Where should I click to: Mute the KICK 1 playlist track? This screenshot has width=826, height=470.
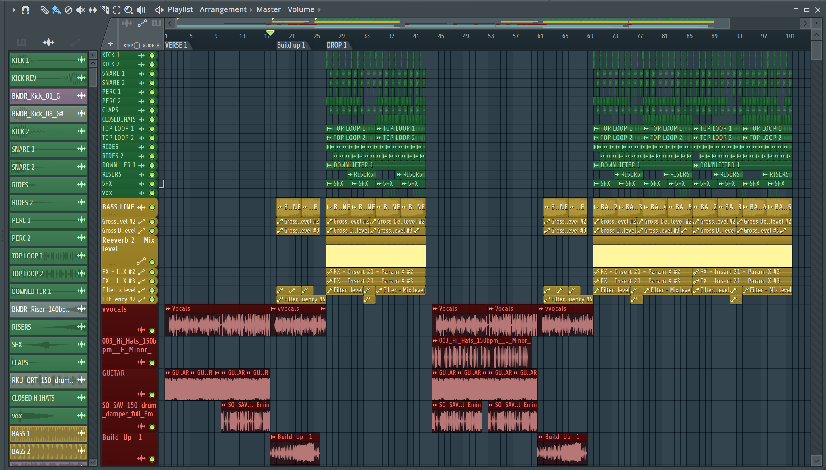click(152, 56)
